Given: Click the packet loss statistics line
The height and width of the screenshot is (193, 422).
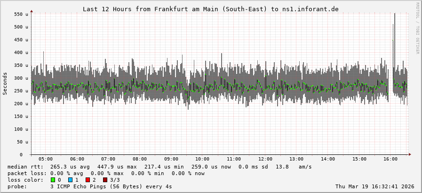Looking at the screenshot, I should (106, 173).
